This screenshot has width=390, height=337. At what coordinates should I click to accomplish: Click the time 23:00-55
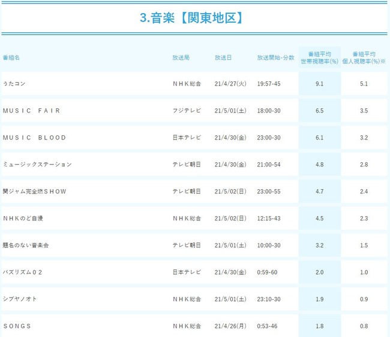coord(269,192)
